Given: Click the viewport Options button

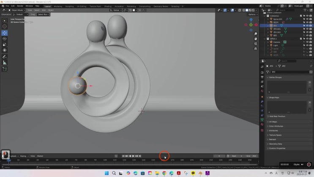Looking at the screenshot, I should pos(252,14).
